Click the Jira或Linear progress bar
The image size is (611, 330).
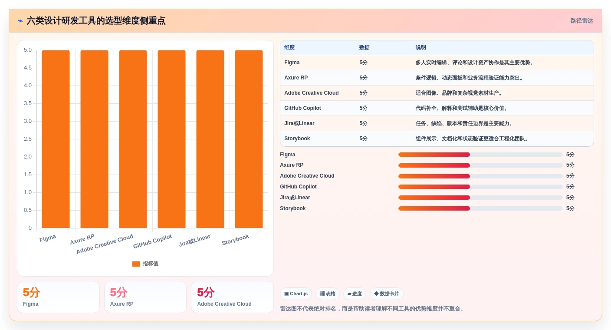tap(480, 198)
